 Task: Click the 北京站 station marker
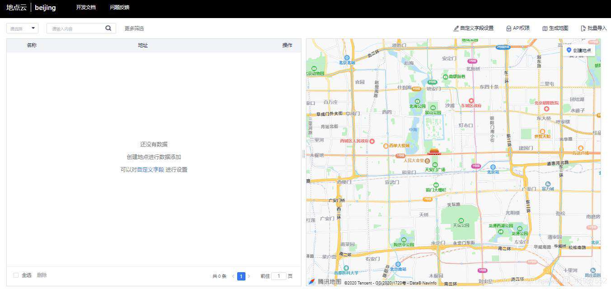click(493, 167)
